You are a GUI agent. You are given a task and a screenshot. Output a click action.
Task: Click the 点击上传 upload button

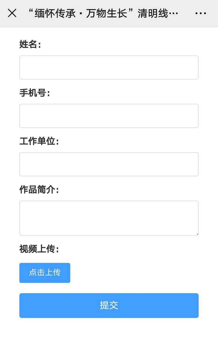tap(45, 273)
